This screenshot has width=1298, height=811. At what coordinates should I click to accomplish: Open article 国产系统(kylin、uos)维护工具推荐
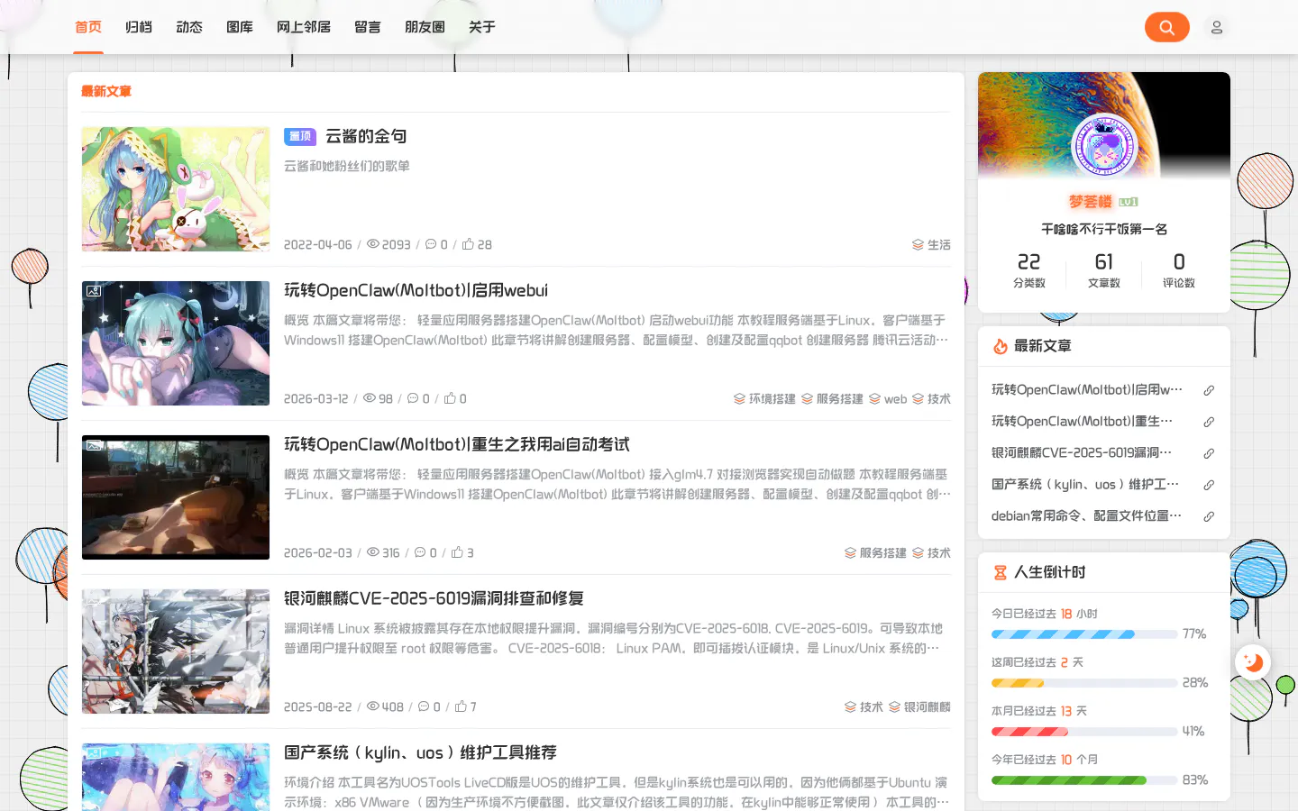(420, 752)
